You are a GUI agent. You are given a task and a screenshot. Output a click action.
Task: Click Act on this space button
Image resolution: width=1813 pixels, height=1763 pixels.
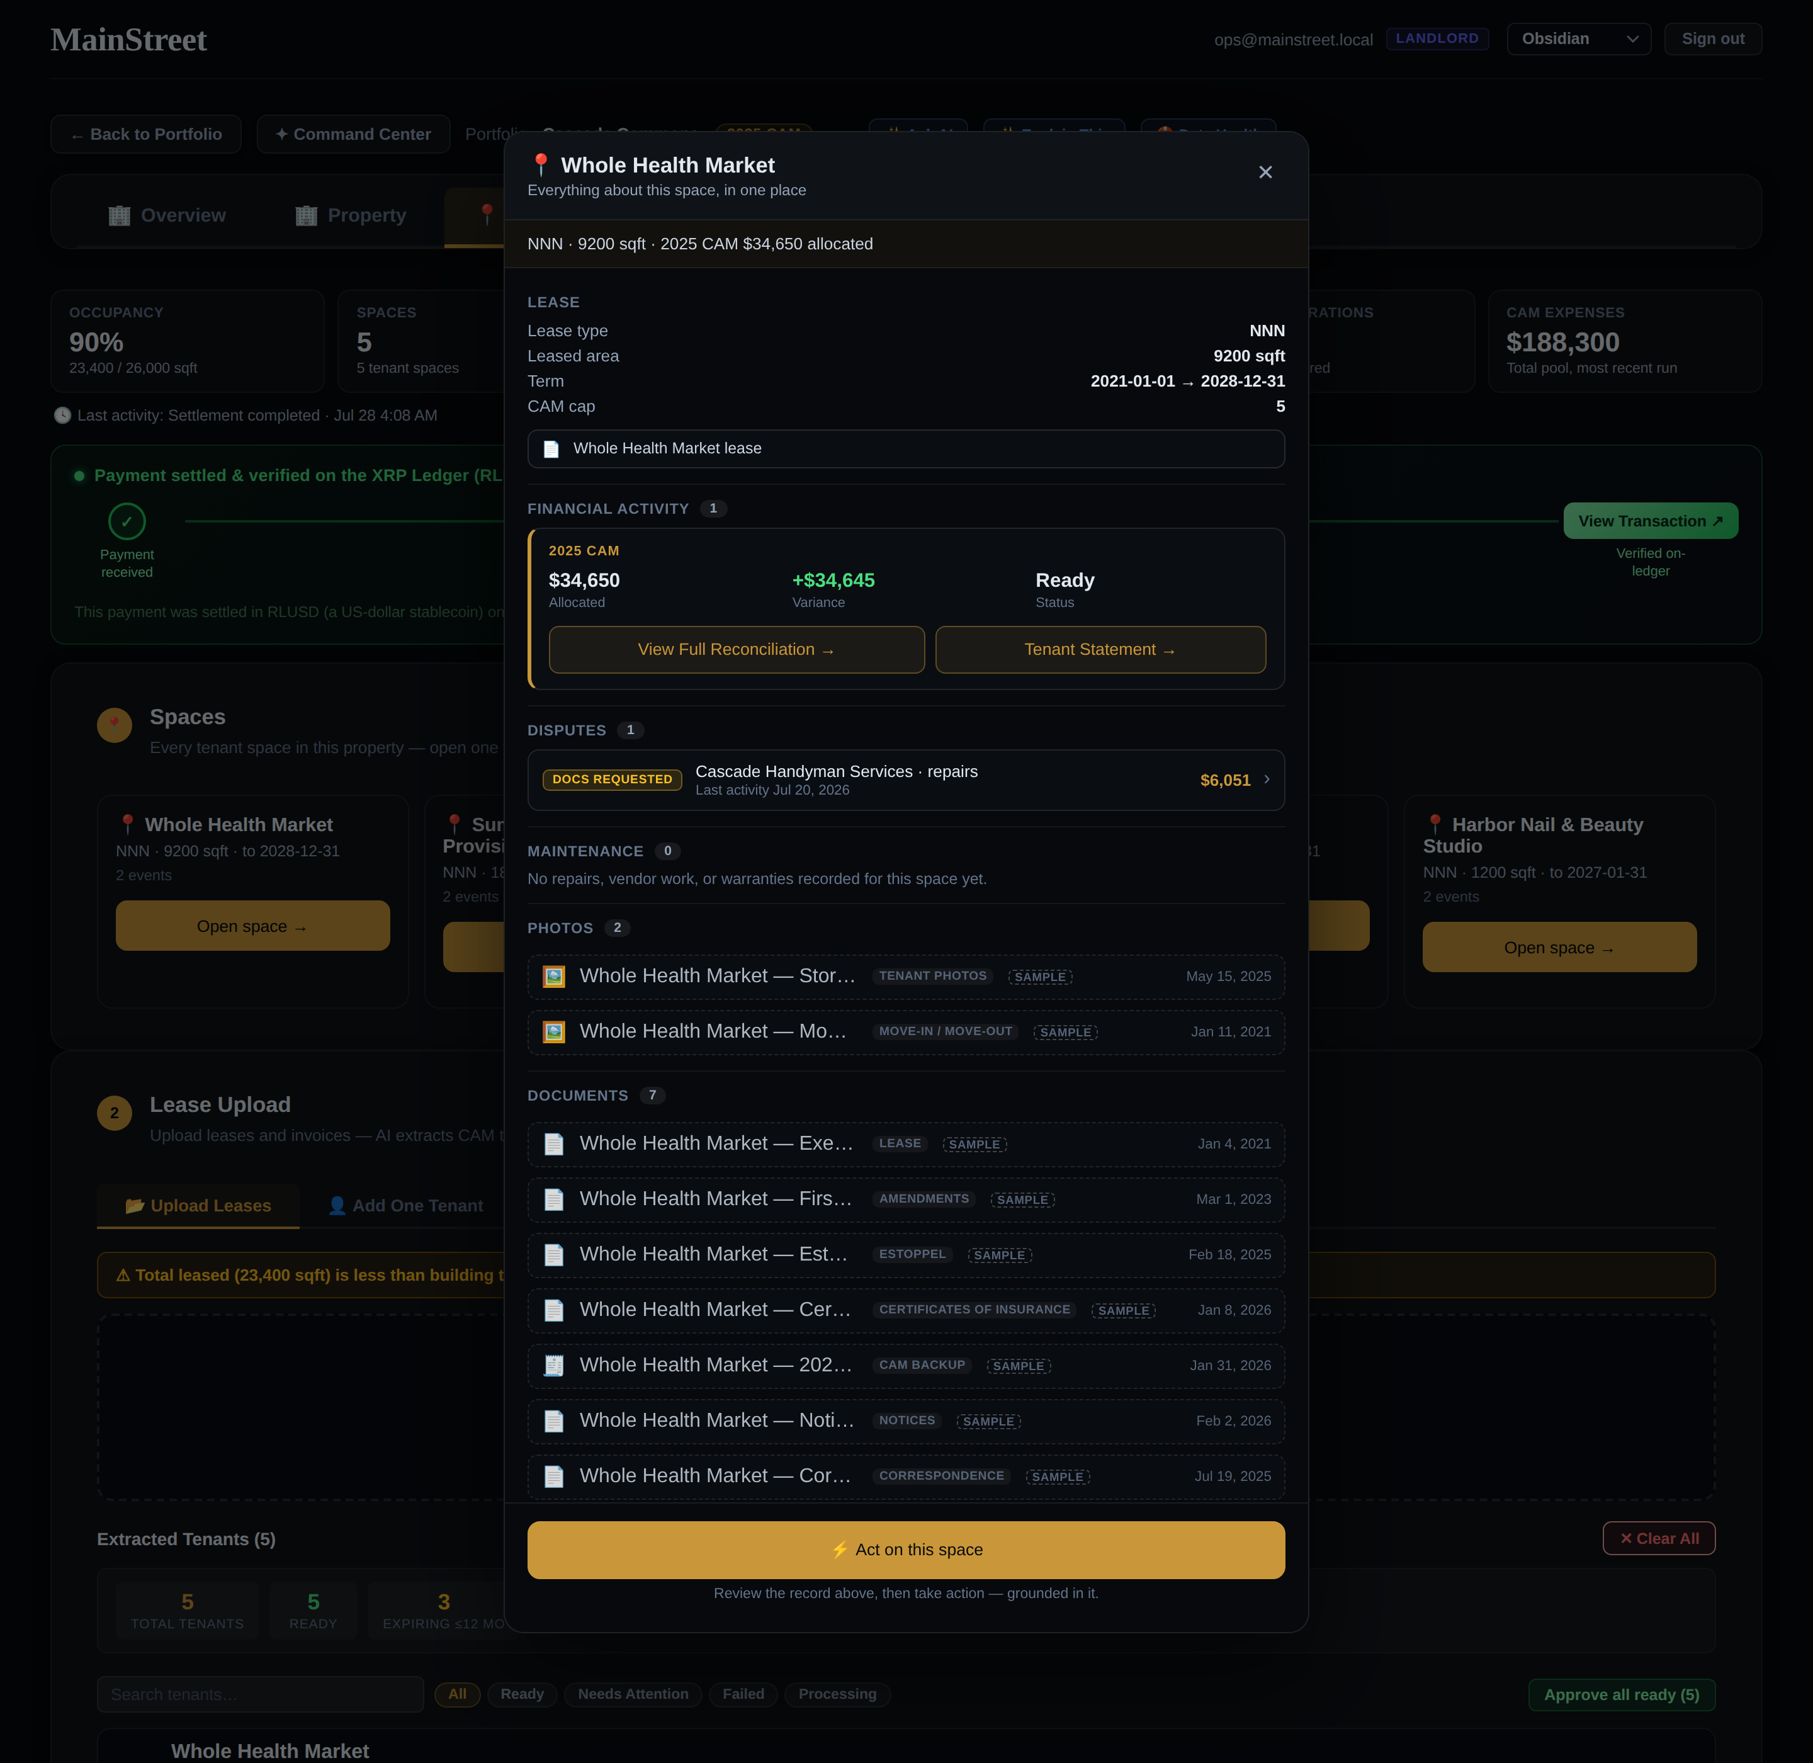coord(906,1550)
